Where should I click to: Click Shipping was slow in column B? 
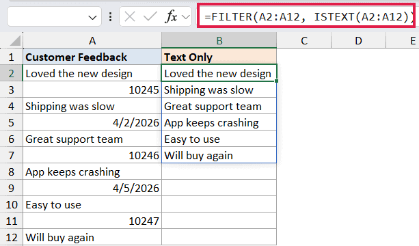click(x=219, y=90)
